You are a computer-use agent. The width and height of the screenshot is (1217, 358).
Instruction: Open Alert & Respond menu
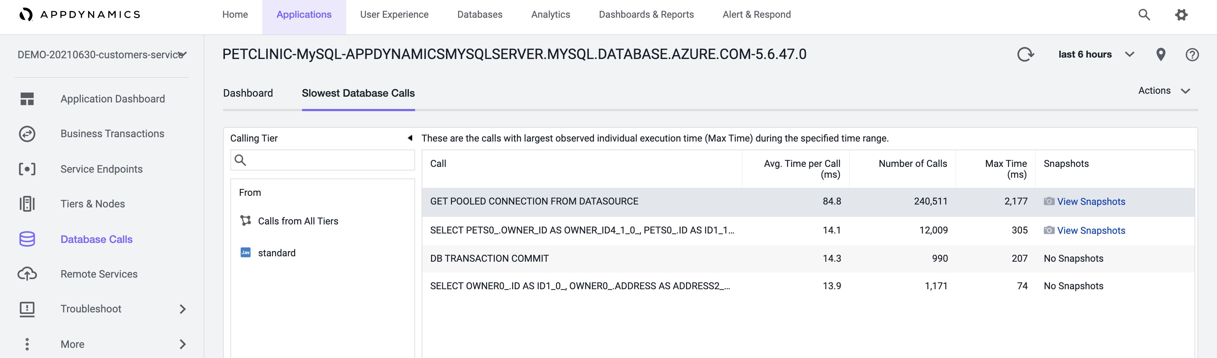click(756, 14)
